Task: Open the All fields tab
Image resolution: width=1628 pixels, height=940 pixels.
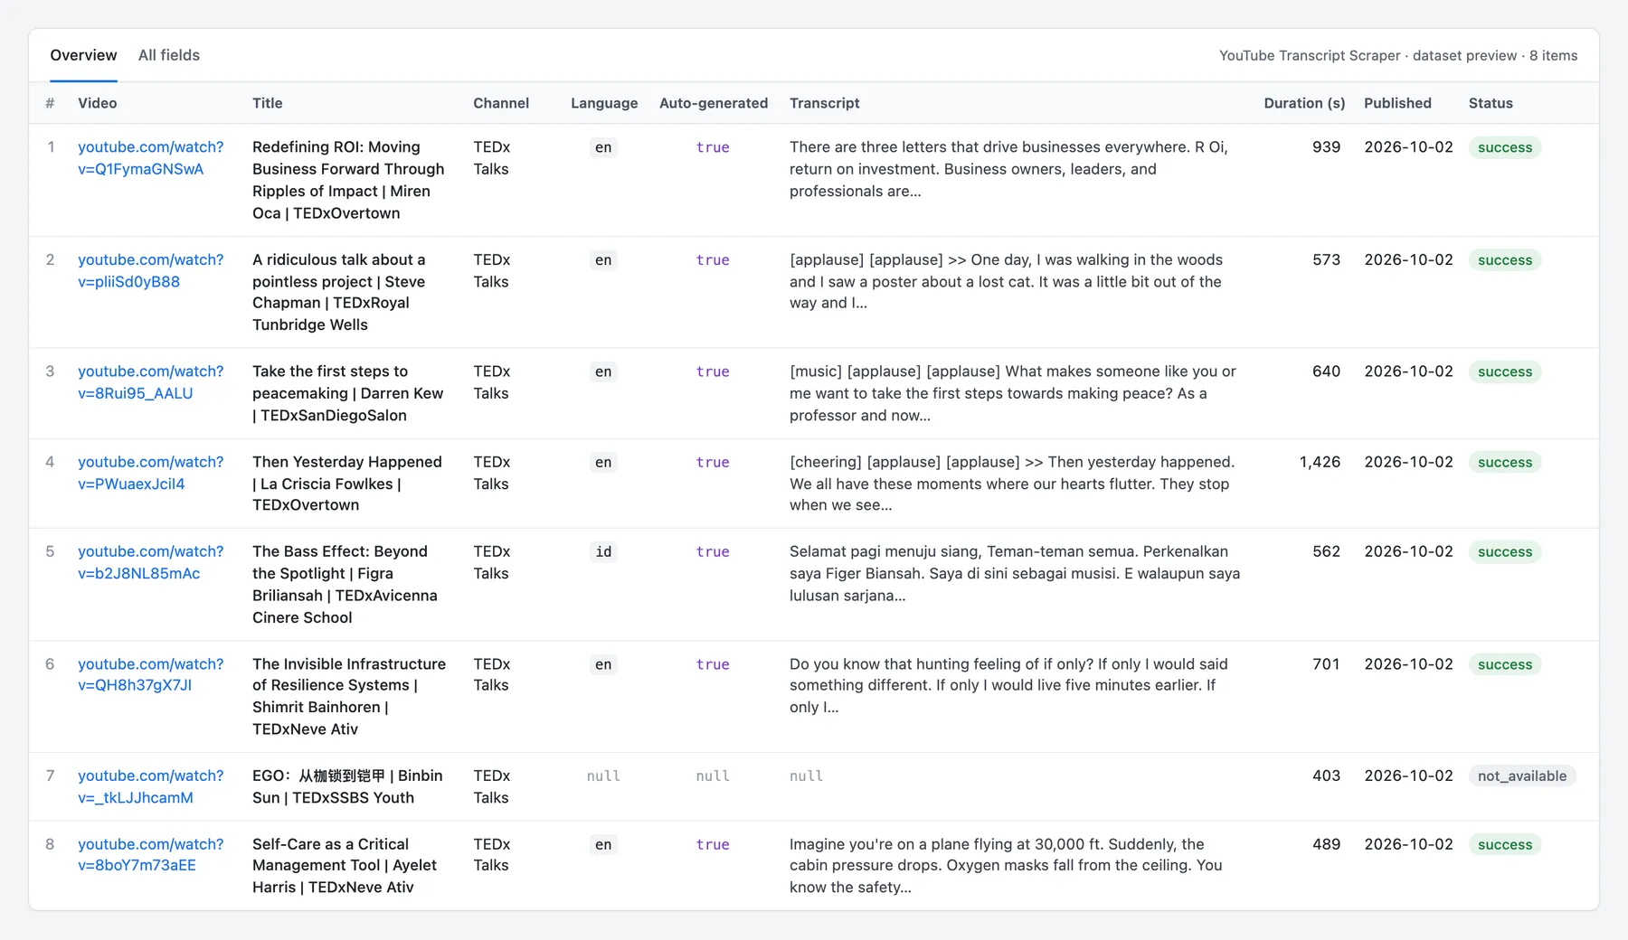Action: tap(169, 55)
